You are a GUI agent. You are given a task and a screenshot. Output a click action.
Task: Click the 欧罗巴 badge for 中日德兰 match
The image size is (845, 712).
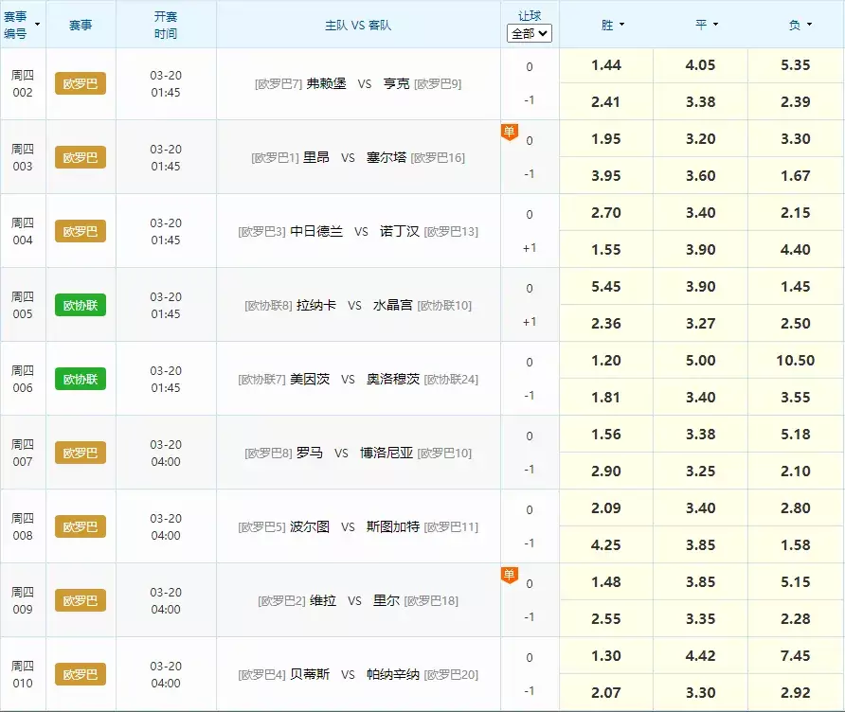point(81,231)
